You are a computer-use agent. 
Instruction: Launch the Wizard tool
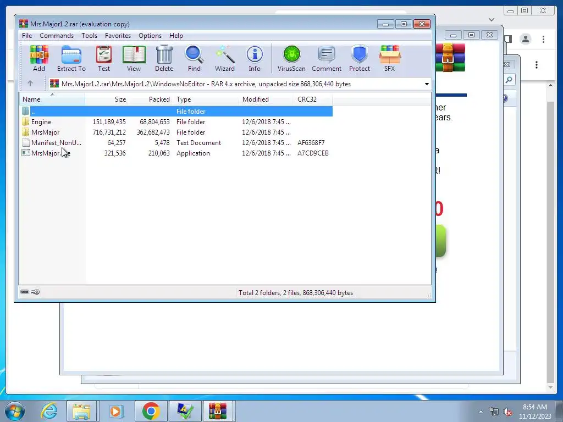pyautogui.click(x=225, y=58)
